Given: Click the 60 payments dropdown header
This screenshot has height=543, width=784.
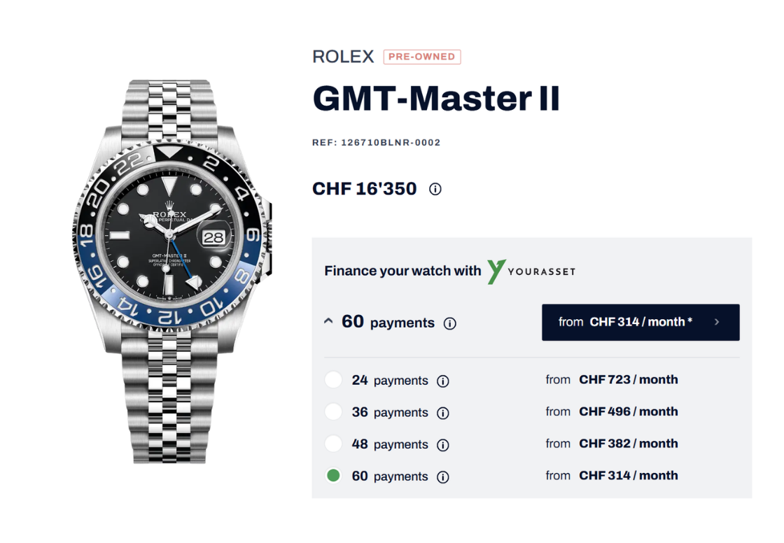Looking at the screenshot, I should pyautogui.click(x=390, y=322).
